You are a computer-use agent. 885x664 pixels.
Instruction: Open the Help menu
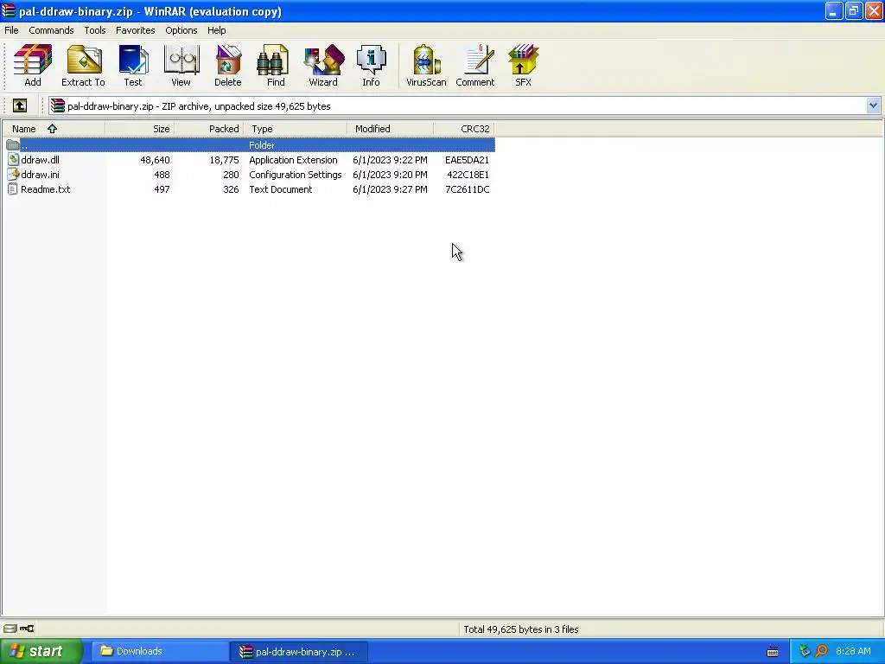(216, 30)
